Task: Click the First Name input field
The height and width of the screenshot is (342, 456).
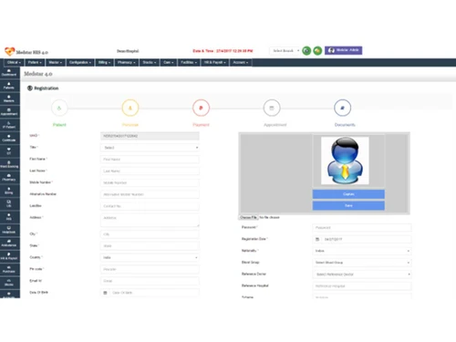Action: 150,160
